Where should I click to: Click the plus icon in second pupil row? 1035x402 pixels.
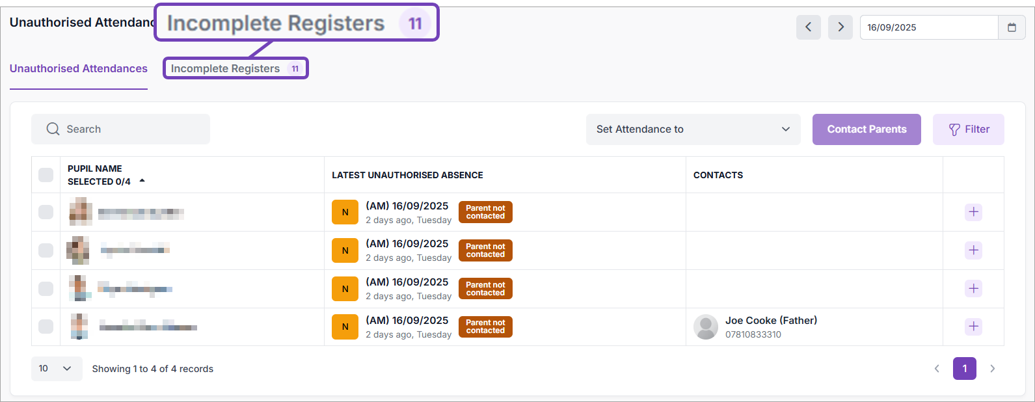pyautogui.click(x=973, y=250)
